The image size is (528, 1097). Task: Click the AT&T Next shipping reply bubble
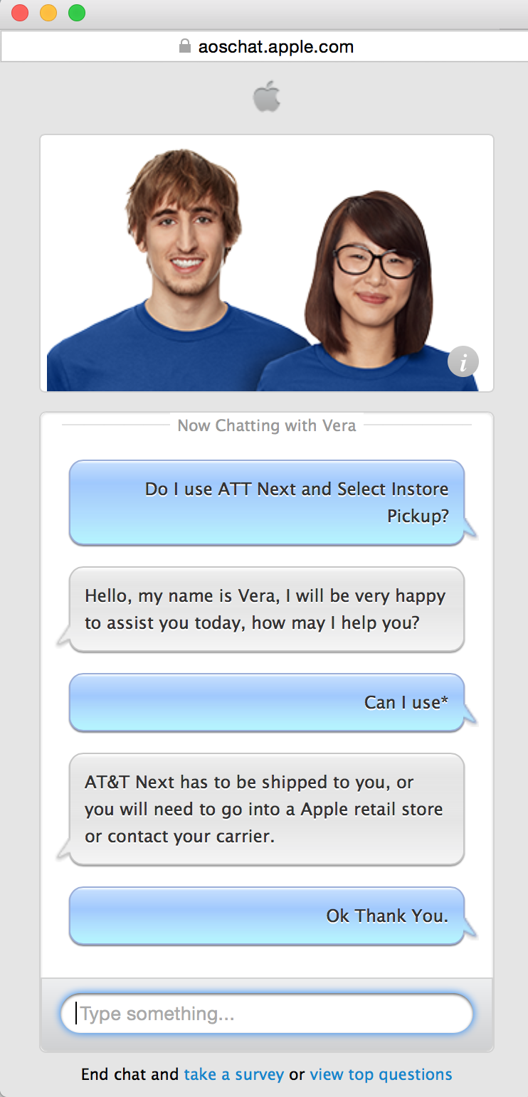267,809
